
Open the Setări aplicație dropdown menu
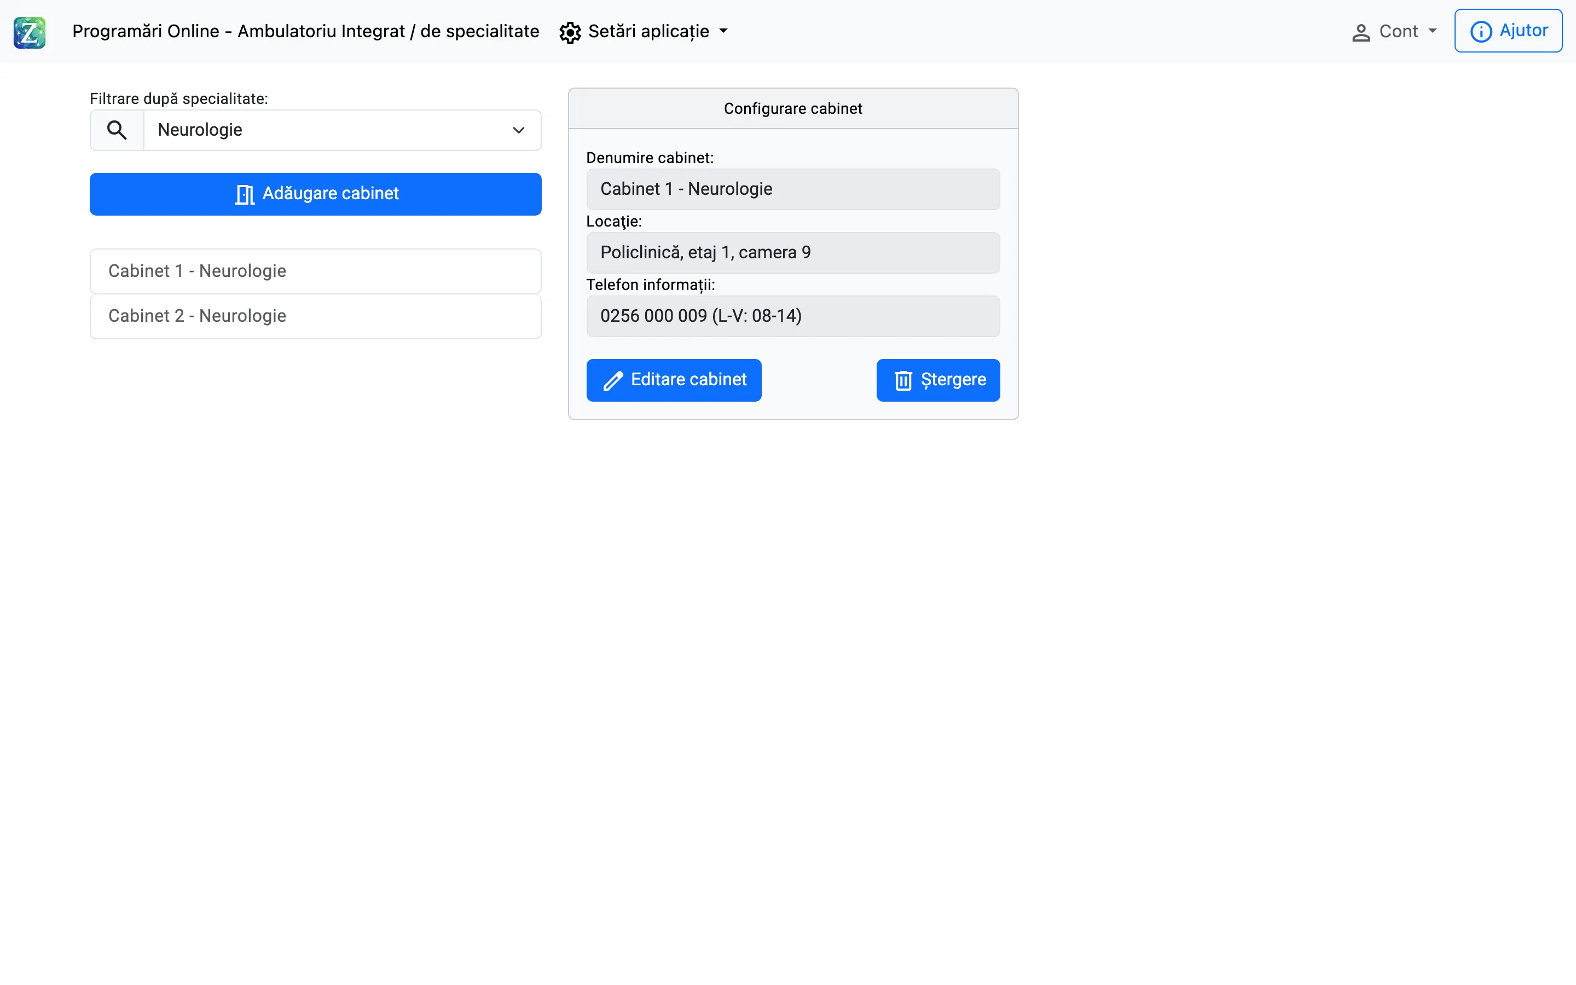point(644,31)
